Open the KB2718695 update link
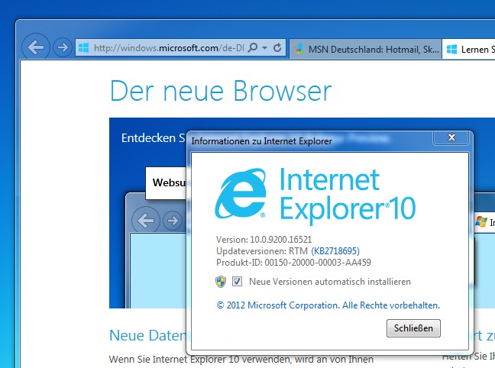This screenshot has height=368, width=495. pyautogui.click(x=335, y=250)
